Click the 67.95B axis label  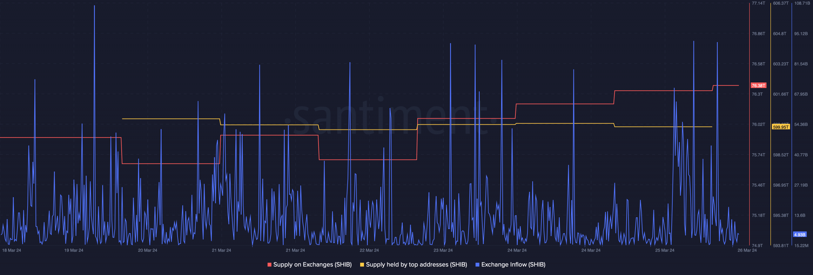point(801,94)
